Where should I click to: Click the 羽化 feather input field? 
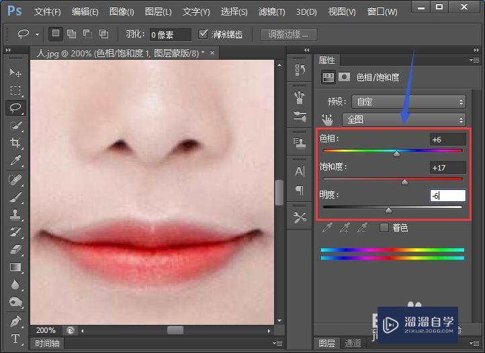170,34
